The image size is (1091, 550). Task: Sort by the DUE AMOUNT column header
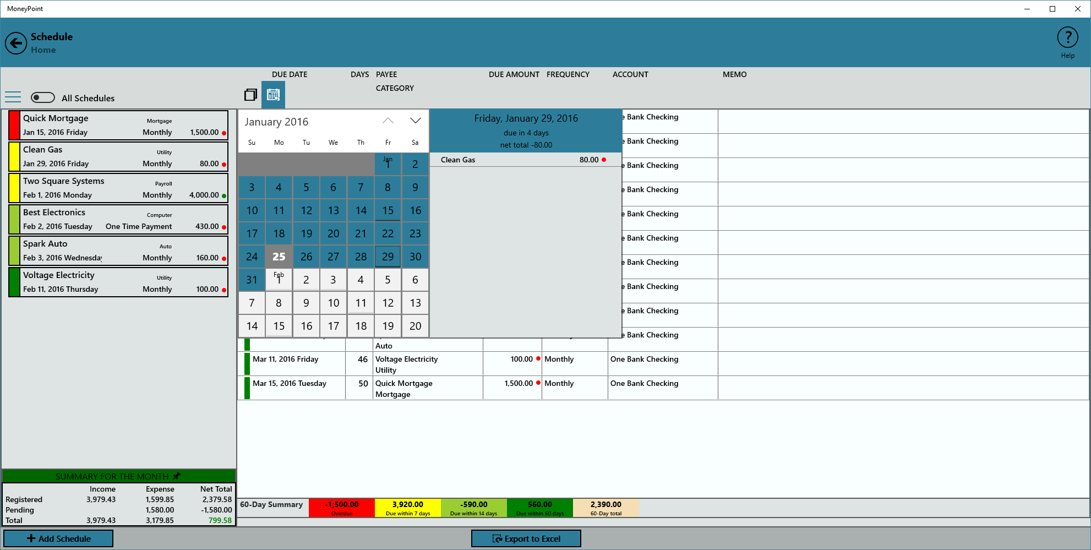tap(514, 74)
